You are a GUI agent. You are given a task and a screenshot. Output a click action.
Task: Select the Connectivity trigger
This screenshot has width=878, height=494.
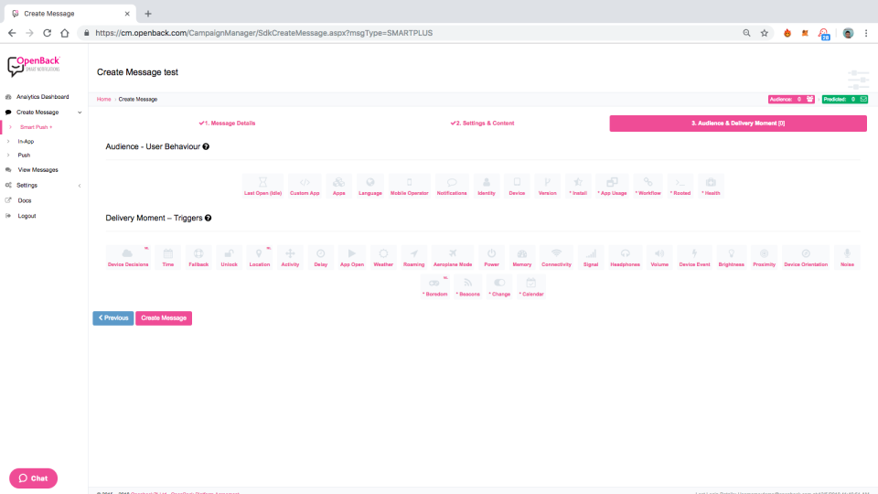(x=556, y=257)
